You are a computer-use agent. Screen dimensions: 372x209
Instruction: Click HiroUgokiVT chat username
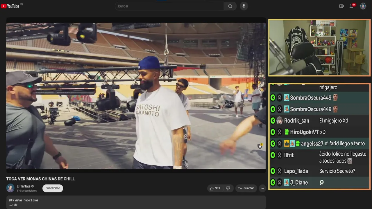point(305,132)
